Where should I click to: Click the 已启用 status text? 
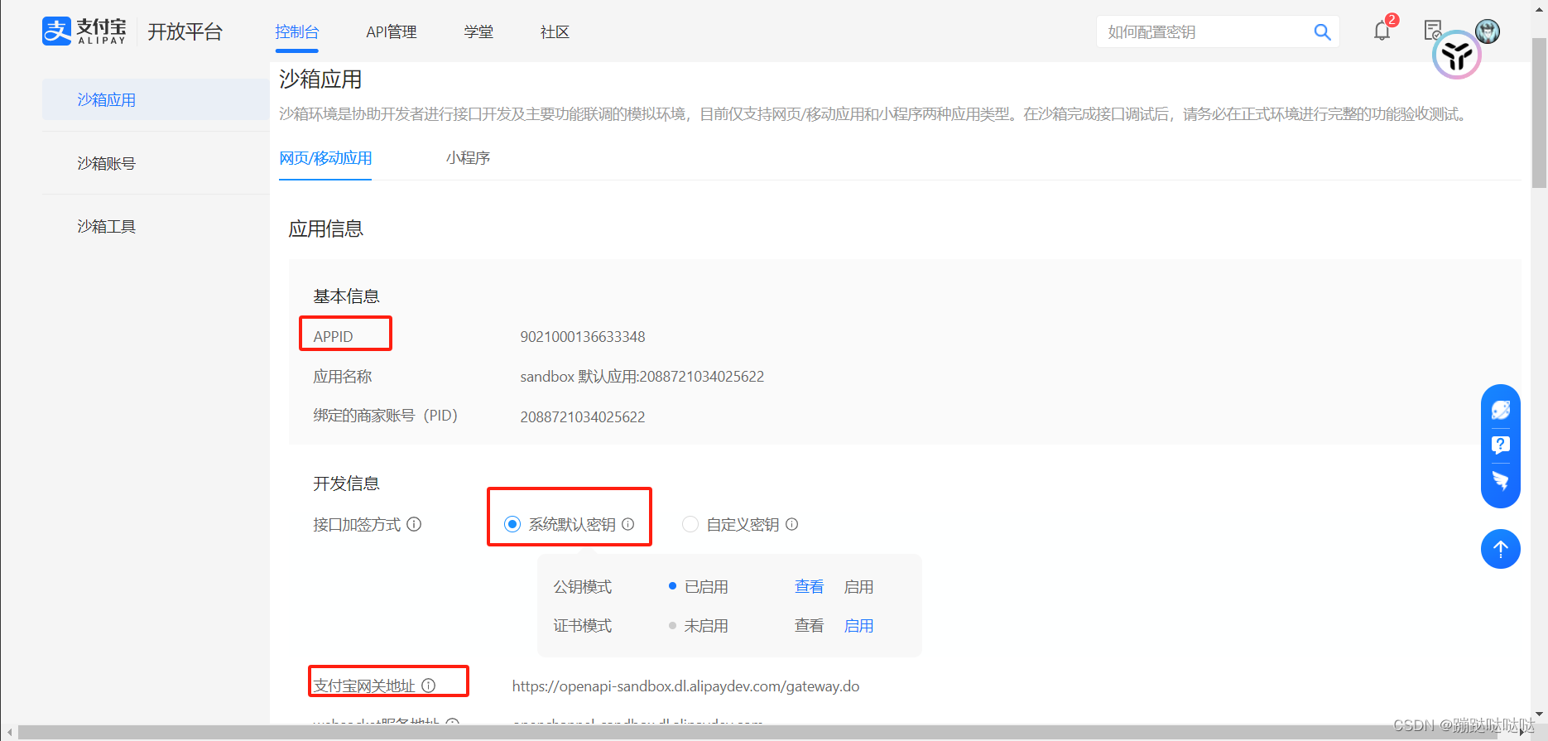(x=706, y=587)
